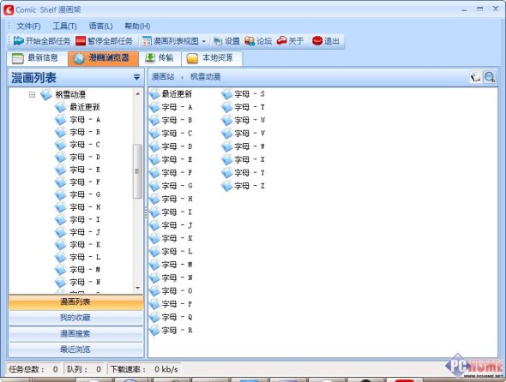The width and height of the screenshot is (506, 382).
Task: Open the 帮助(H) menu
Action: 137,26
